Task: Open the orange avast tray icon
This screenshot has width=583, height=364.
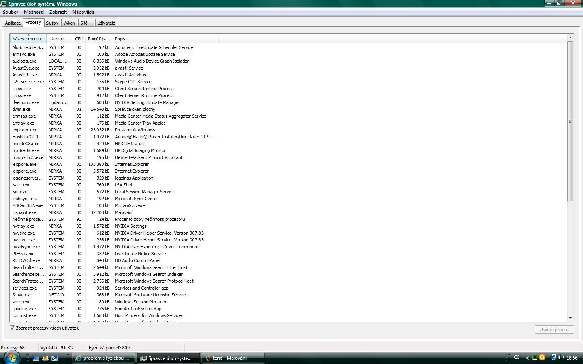Action: [542, 358]
